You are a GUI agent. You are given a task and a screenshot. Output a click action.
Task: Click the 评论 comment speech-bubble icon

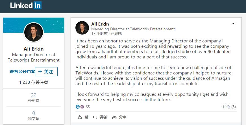[95, 117]
